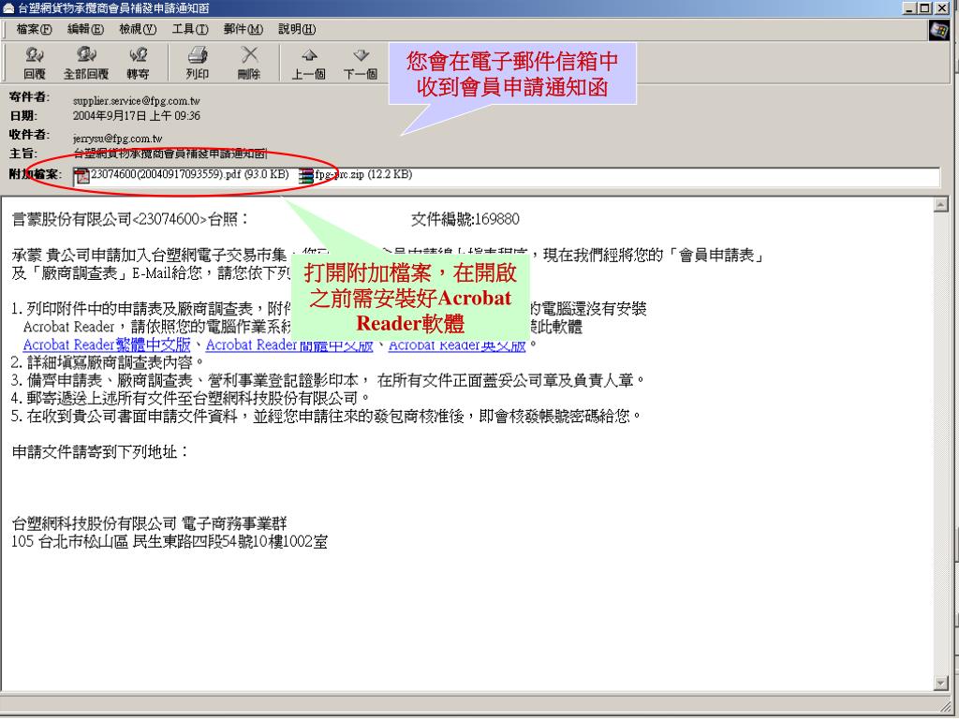
Task: Open the 檔案(F) menu
Action: point(34,29)
